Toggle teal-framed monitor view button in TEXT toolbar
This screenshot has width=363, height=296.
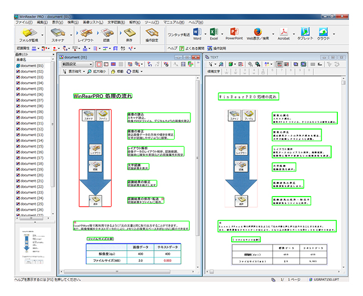303,64
